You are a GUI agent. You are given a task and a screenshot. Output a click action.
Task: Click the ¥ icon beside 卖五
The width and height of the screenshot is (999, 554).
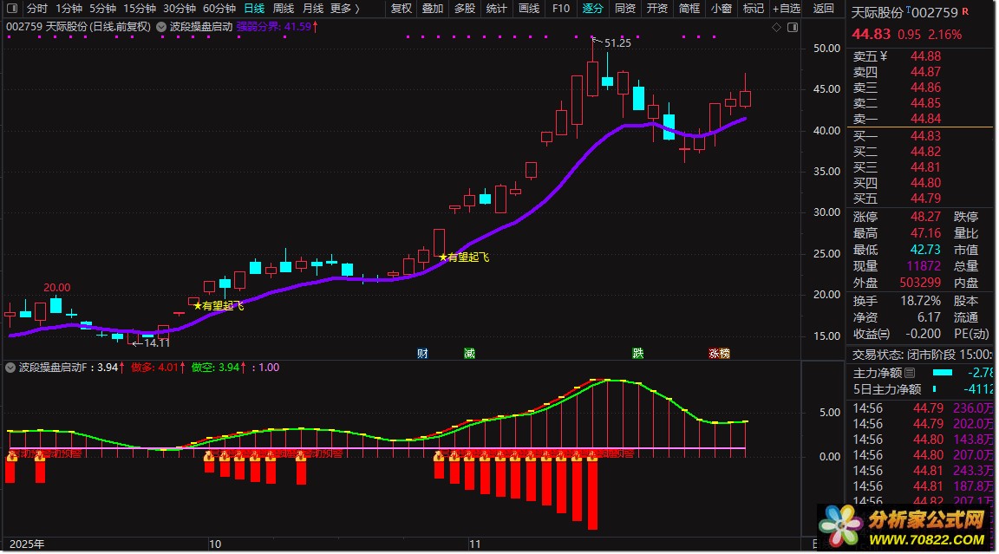(884, 56)
